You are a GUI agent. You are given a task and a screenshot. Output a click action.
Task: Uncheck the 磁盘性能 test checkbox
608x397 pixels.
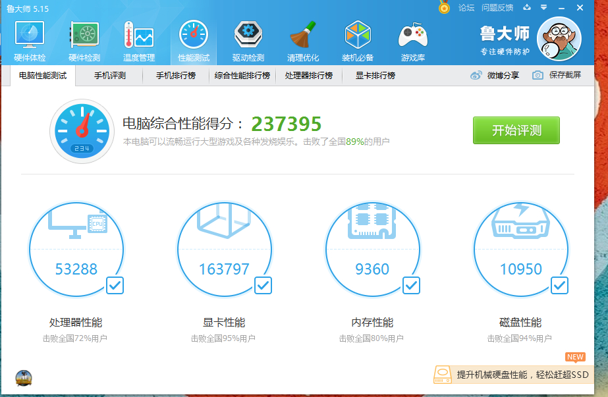pyautogui.click(x=559, y=285)
